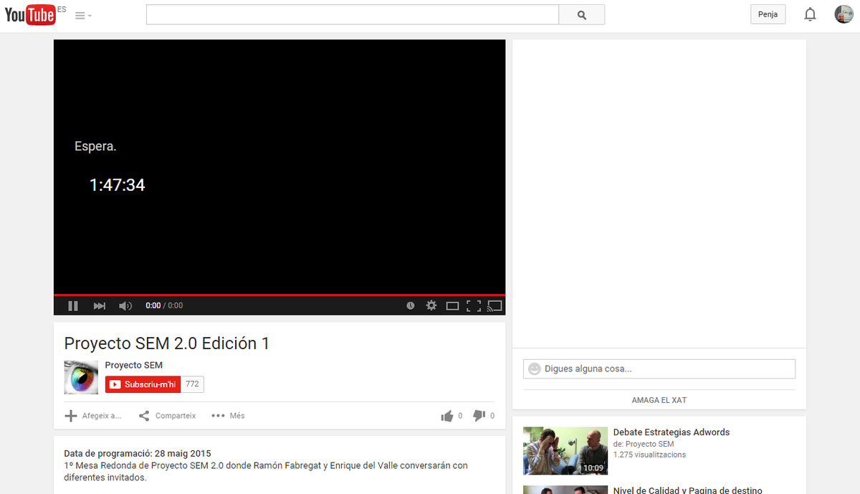Viewport: 860px width, 494px height.
Task: Open the 'Debate Estrategias Adwords' title link
Action: pos(672,432)
